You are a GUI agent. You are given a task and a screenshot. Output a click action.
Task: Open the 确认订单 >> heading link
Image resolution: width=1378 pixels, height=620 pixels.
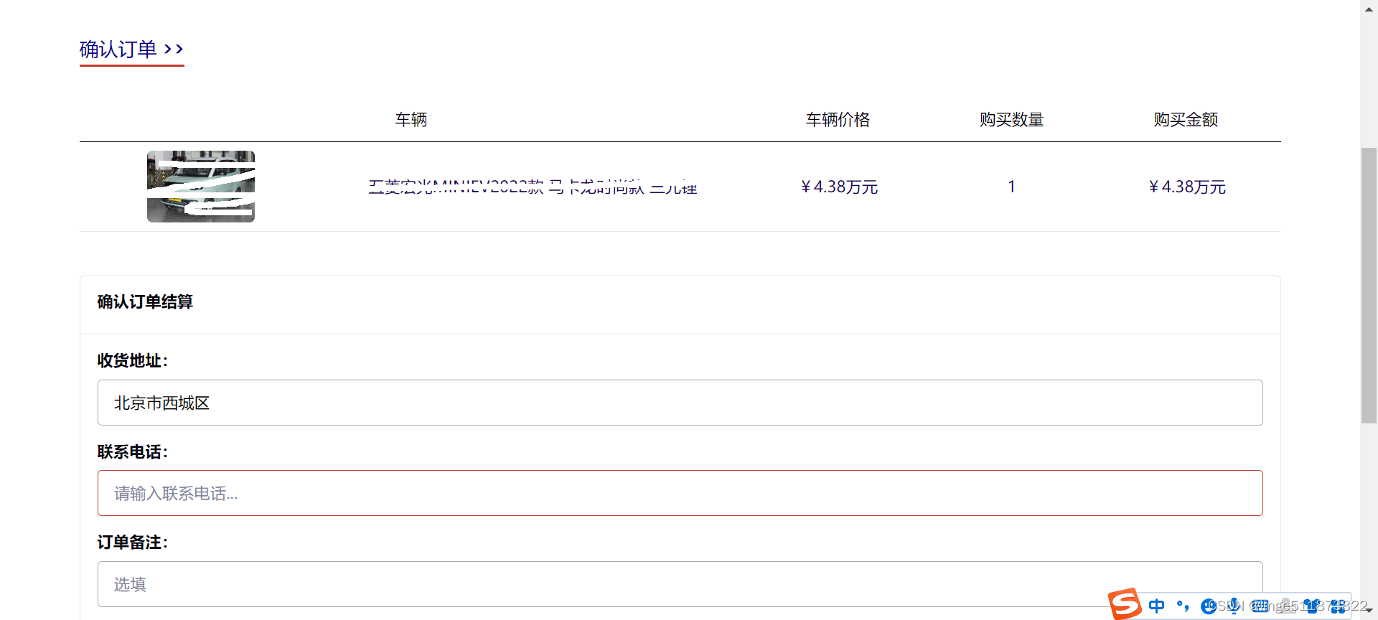click(131, 50)
